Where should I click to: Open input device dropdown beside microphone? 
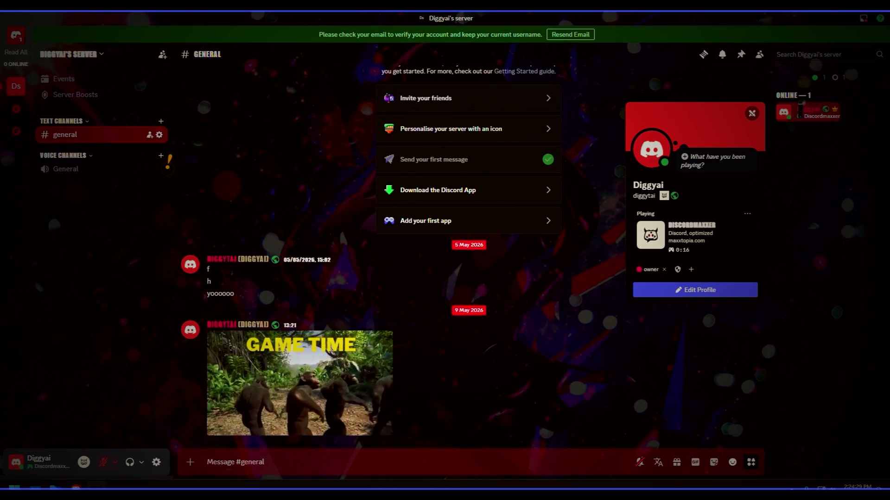tap(115, 462)
